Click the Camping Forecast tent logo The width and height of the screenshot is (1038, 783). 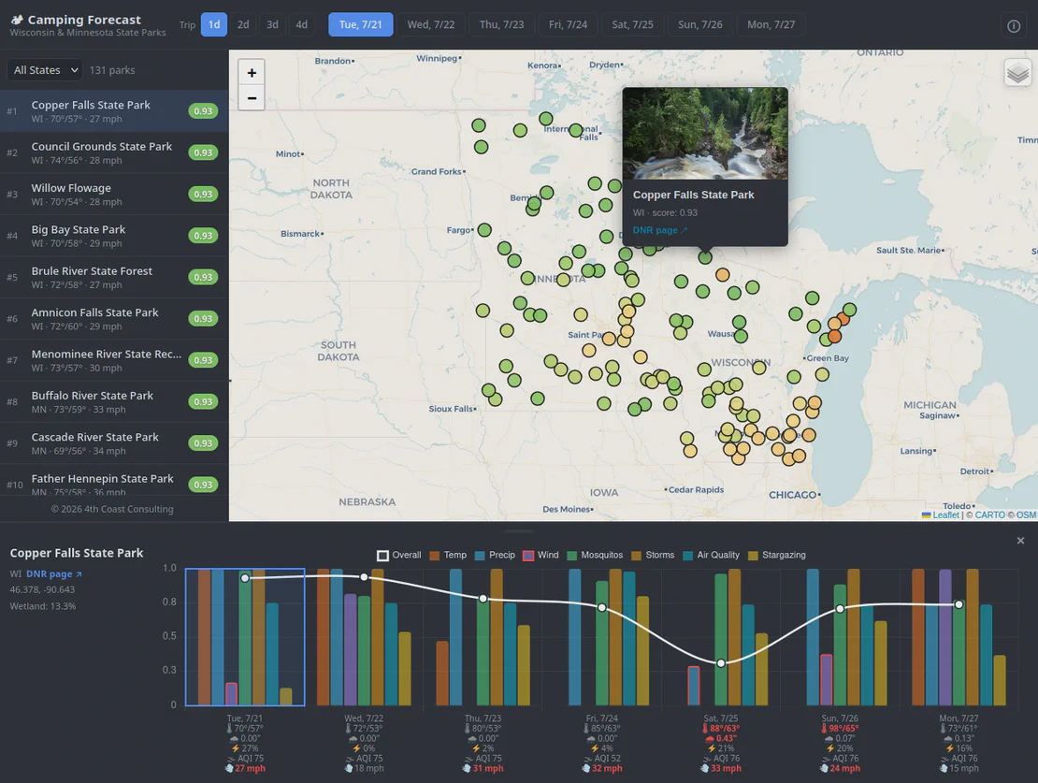(x=17, y=20)
